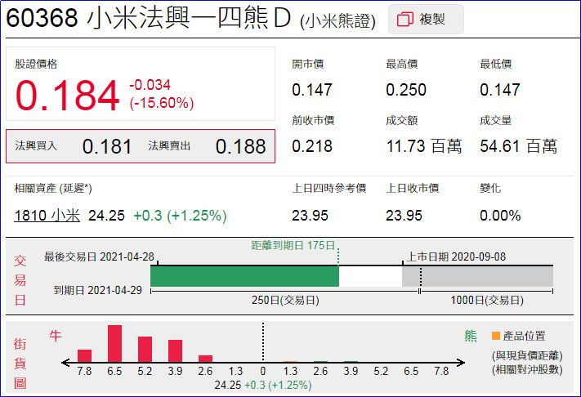Select the 最高價 value 0.250

tap(406, 90)
